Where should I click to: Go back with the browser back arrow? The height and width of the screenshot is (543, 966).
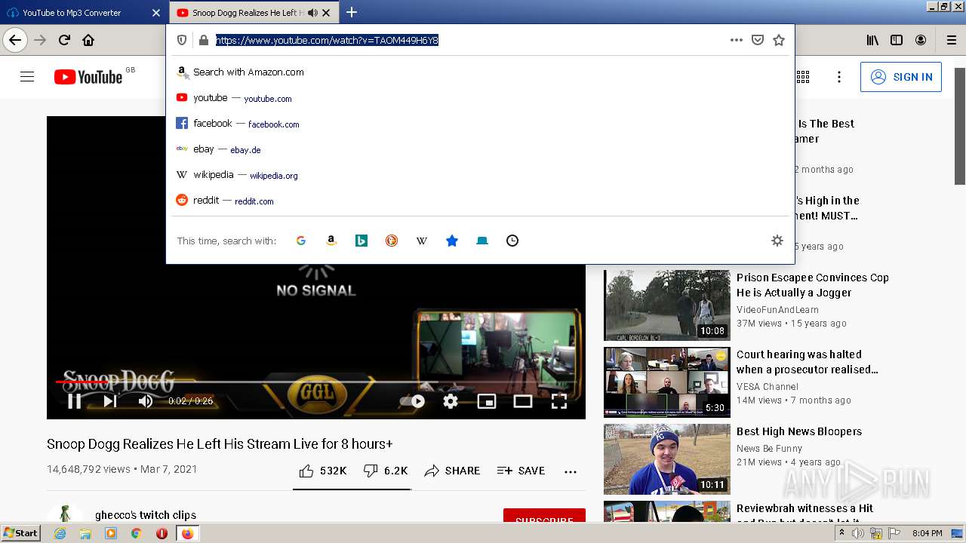[x=15, y=40]
